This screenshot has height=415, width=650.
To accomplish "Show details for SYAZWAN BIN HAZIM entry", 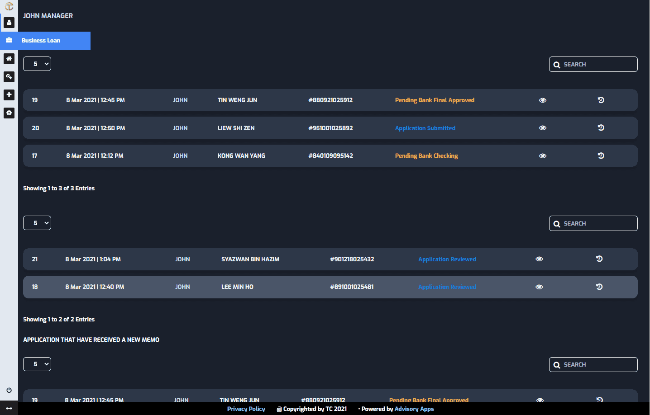I will (x=539, y=259).
